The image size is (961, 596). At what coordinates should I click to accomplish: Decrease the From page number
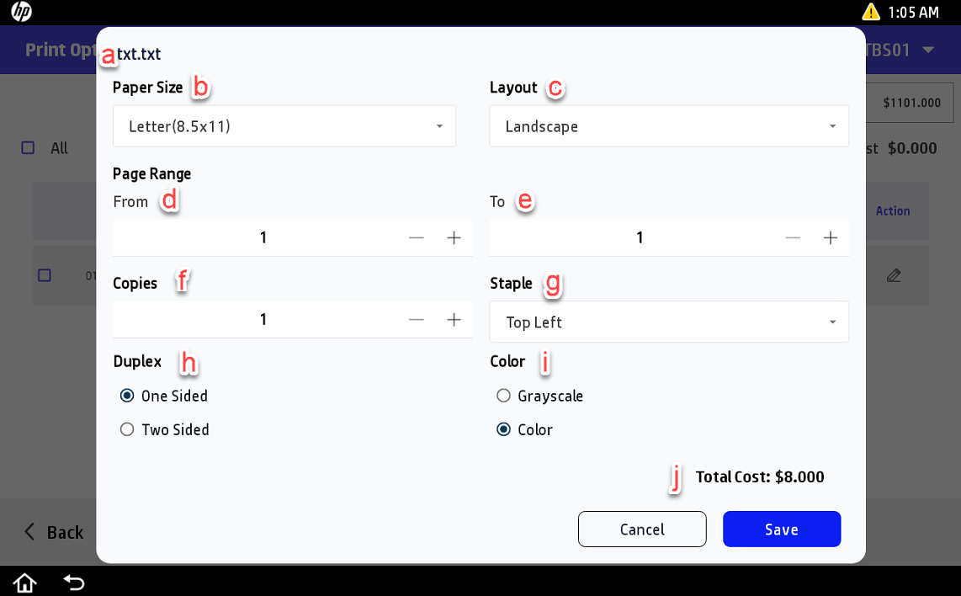click(417, 238)
